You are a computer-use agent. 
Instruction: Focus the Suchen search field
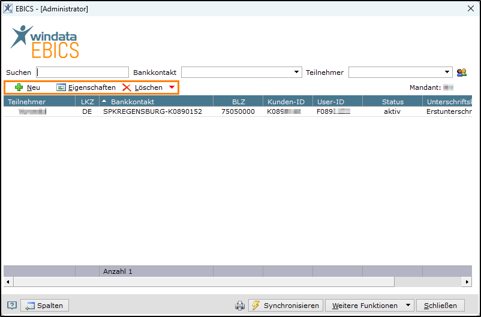coord(82,73)
